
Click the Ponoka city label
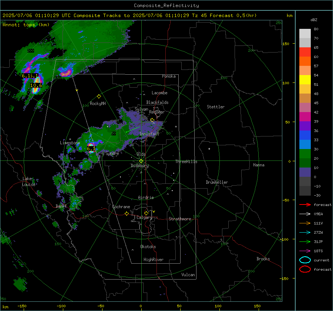coord(169,76)
